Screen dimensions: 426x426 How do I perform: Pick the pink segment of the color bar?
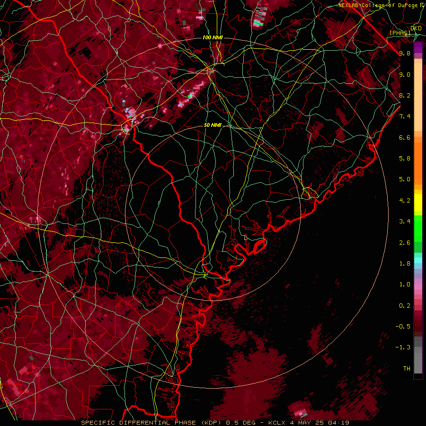tap(418, 287)
